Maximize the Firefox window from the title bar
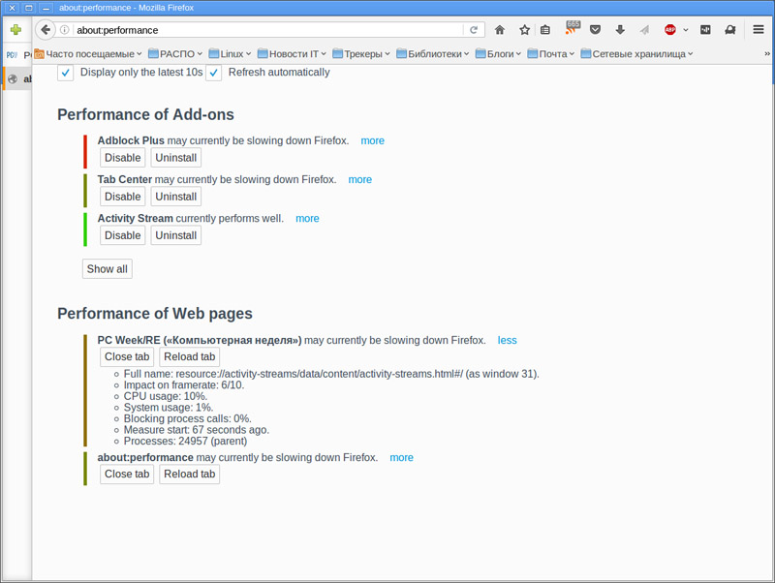Viewport: 775px width, 583px height. (29, 8)
